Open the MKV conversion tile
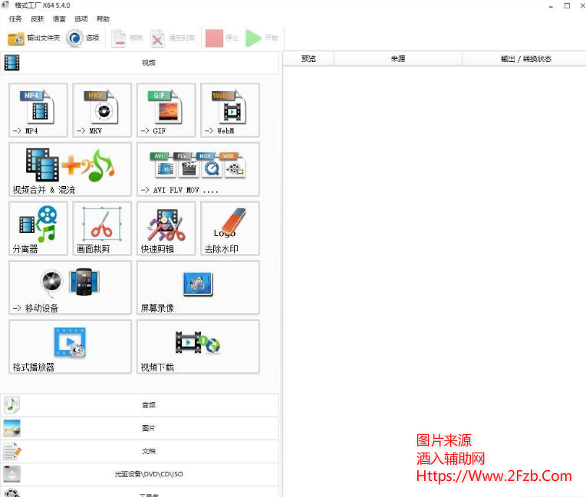The width and height of the screenshot is (586, 497). pyautogui.click(x=102, y=110)
